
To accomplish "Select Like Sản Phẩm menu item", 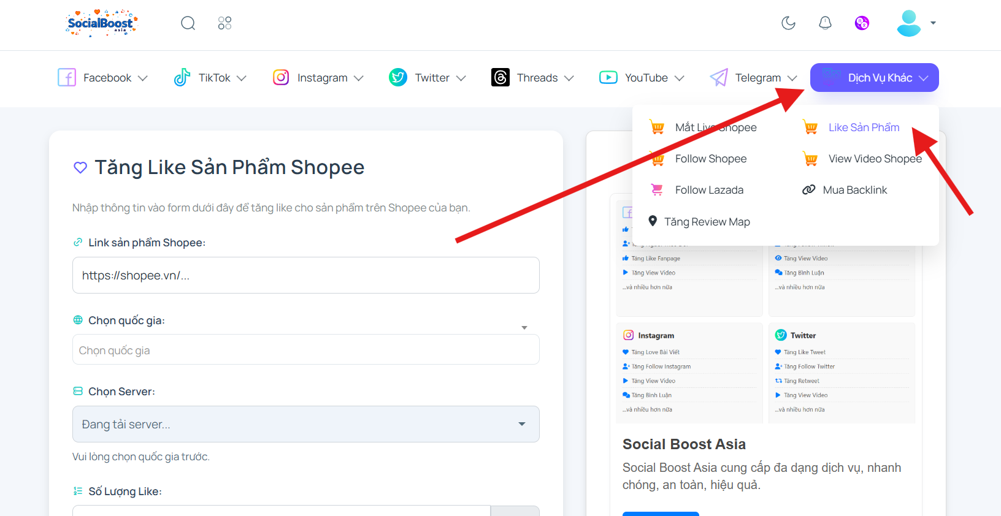I will point(864,127).
